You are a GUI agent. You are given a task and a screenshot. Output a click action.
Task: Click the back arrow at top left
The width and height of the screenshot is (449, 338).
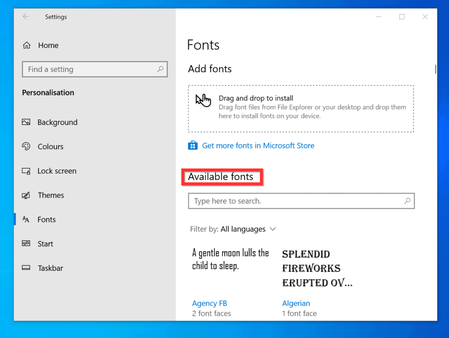[x=26, y=16]
